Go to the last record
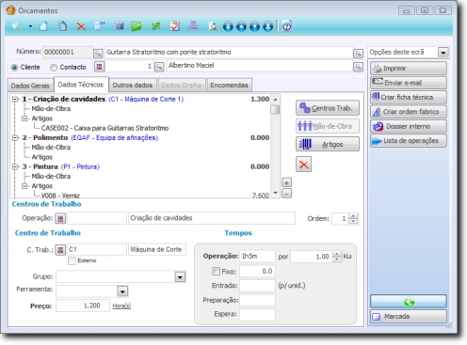The image size is (467, 345). click(267, 26)
